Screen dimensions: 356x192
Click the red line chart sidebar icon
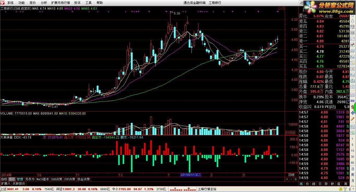(x=353, y=39)
